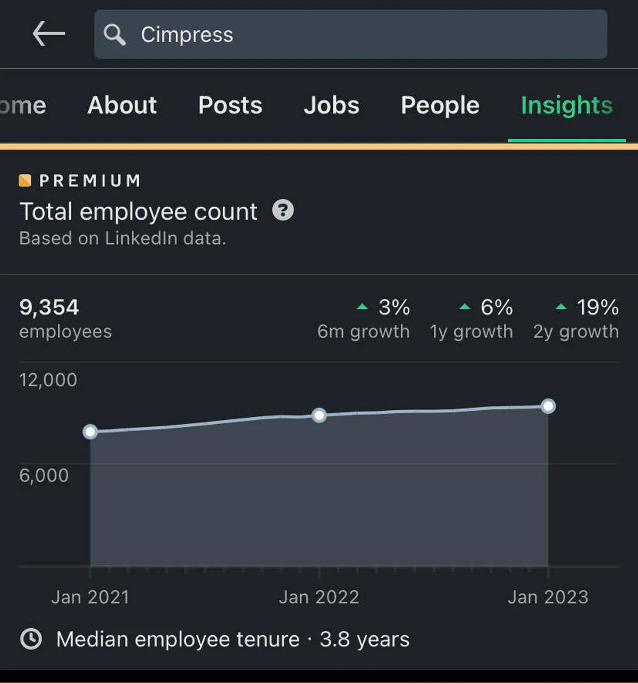The image size is (638, 684).
Task: Switch to the About tab
Action: [x=122, y=105]
